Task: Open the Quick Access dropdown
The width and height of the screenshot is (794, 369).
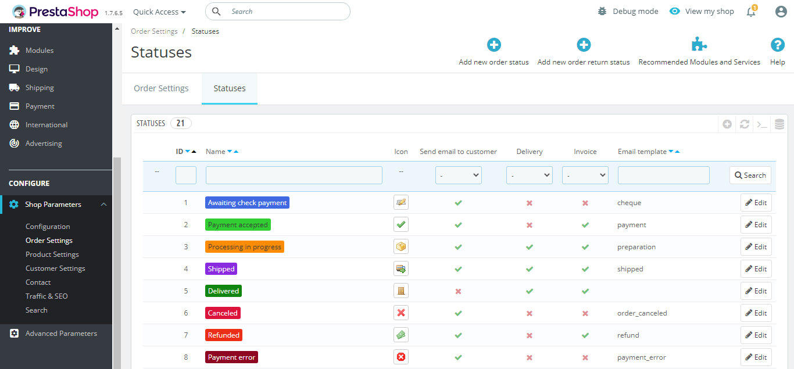Action: pos(159,12)
